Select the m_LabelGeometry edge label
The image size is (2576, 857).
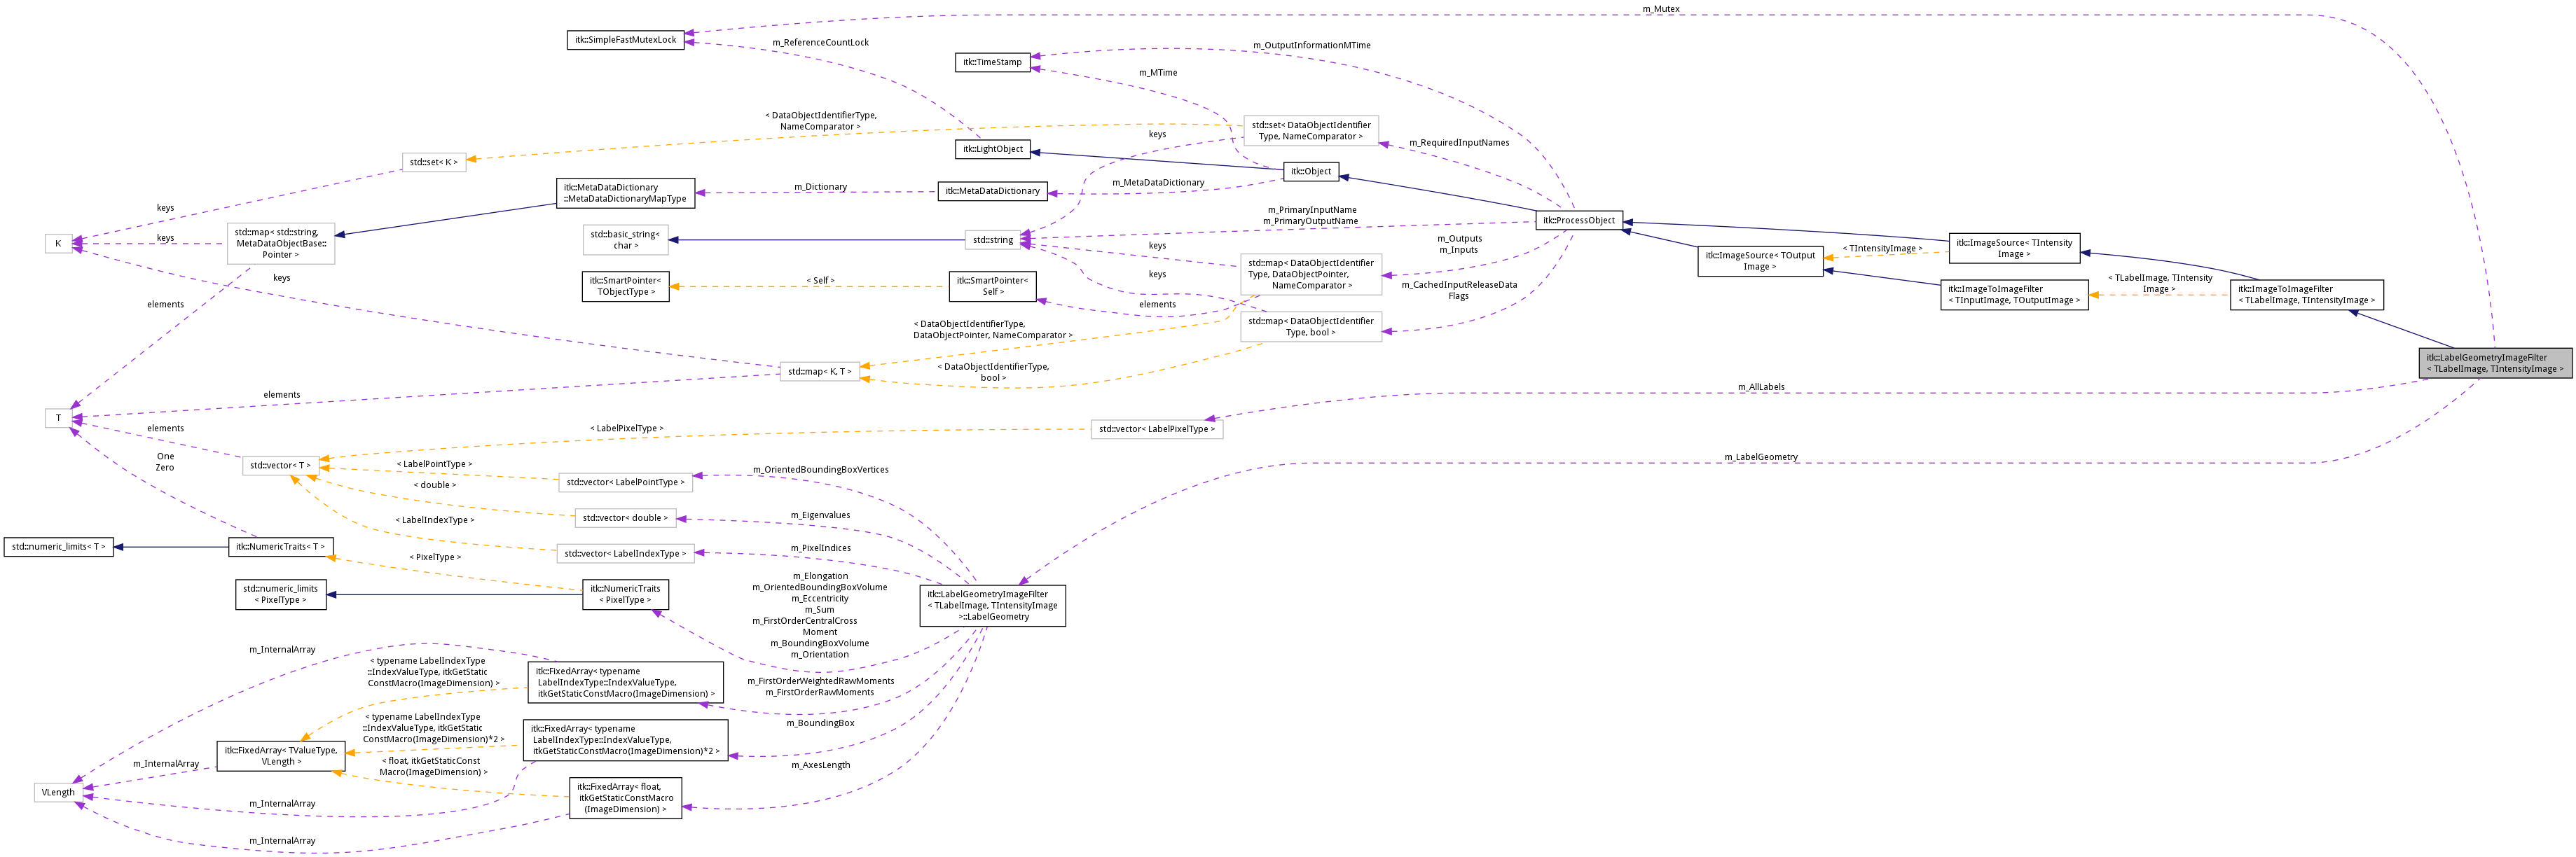(1761, 457)
